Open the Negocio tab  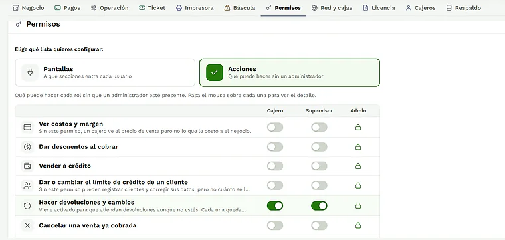(x=29, y=8)
